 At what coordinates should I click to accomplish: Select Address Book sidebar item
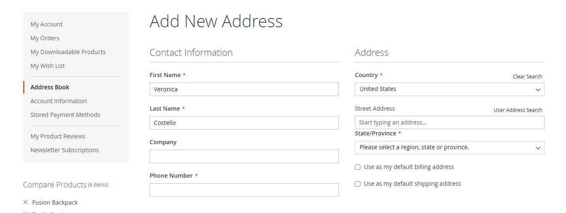[x=50, y=87]
